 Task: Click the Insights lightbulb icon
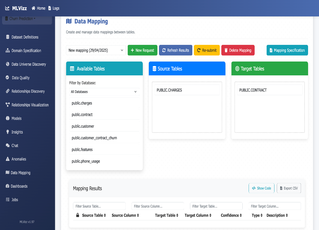[8, 132]
